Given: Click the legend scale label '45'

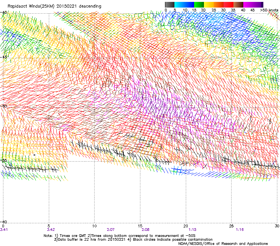Looking at the screenshot, I should point(252,10).
